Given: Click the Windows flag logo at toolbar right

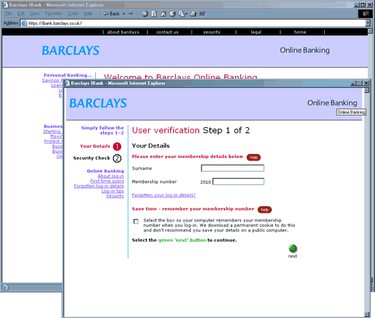Looking at the screenshot, I should 366,13.
